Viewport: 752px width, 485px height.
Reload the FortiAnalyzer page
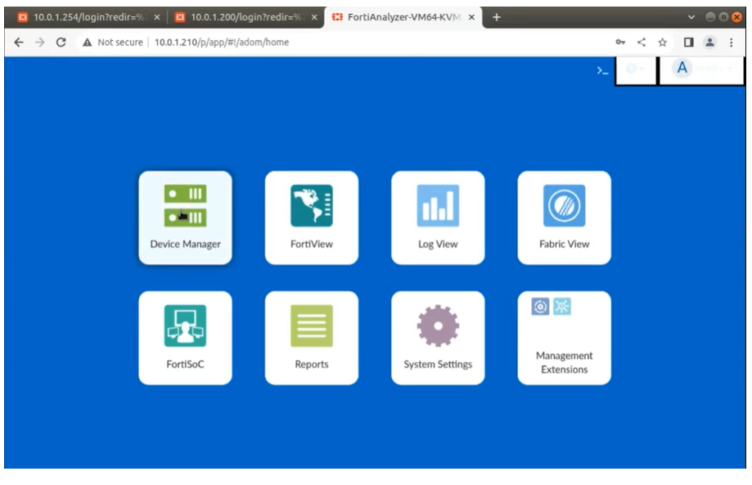(61, 43)
